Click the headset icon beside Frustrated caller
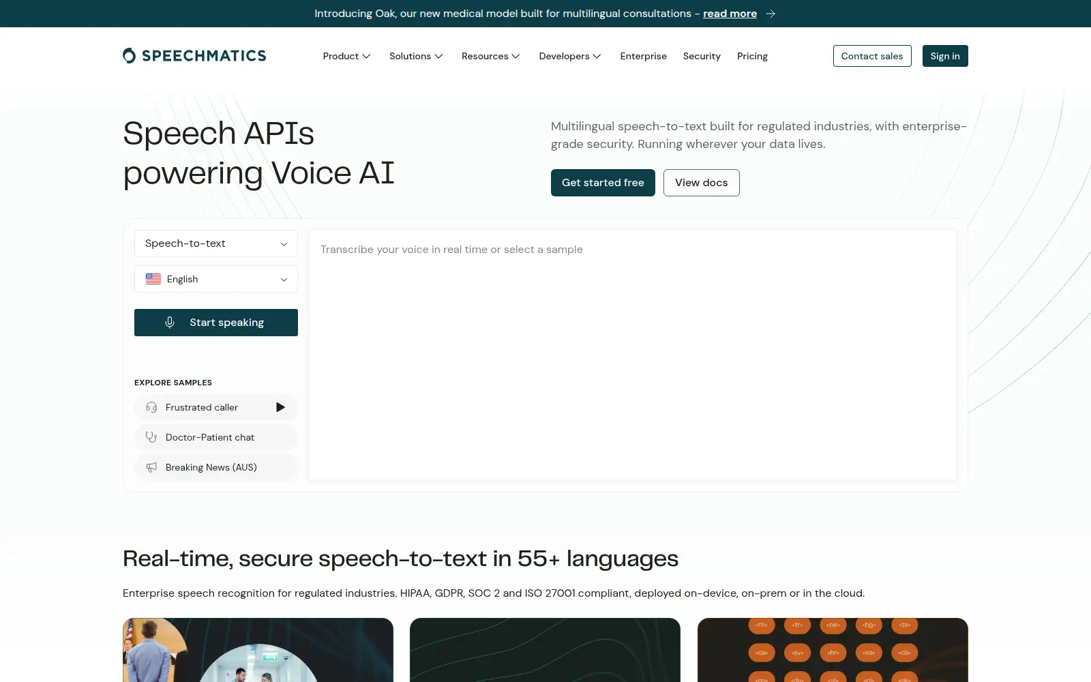 click(151, 407)
